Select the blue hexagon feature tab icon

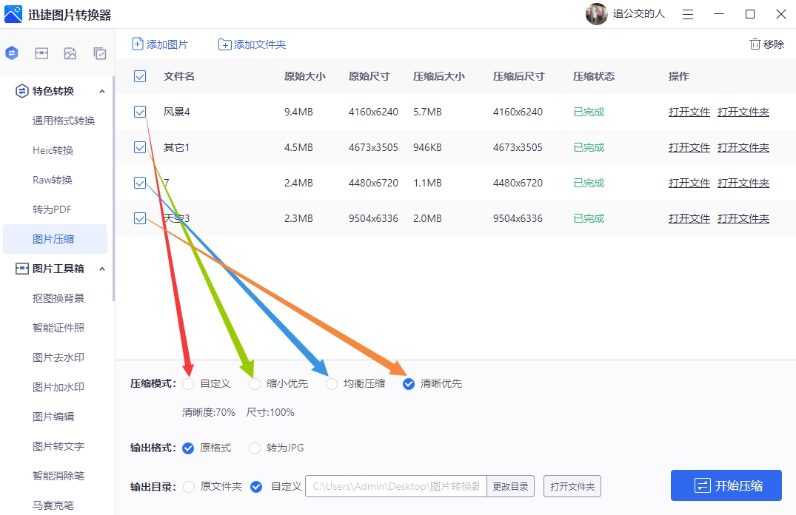pyautogui.click(x=12, y=53)
